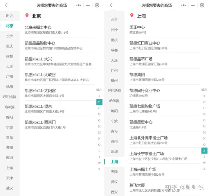
Task: Jump to index letter W on right screen
Action: pyautogui.click(x=204, y=163)
